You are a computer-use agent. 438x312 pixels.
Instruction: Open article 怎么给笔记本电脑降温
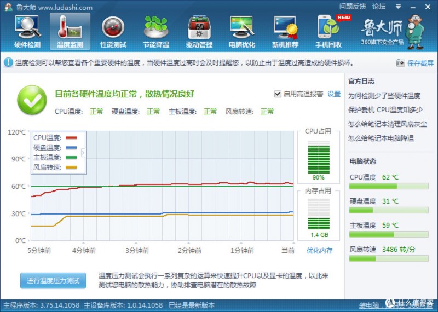(381, 138)
